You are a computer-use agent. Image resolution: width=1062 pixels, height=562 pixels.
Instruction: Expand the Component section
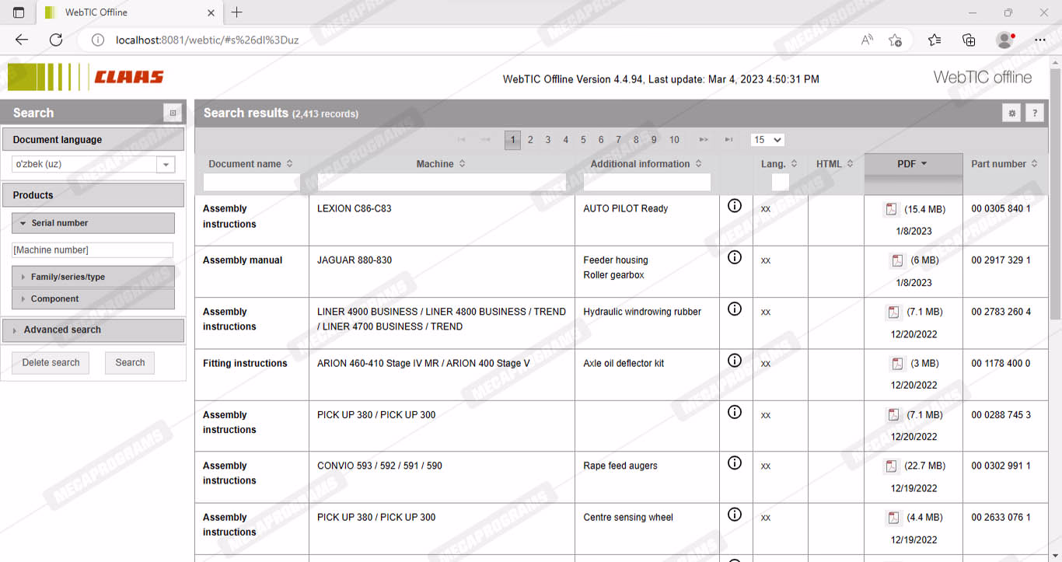tap(93, 298)
